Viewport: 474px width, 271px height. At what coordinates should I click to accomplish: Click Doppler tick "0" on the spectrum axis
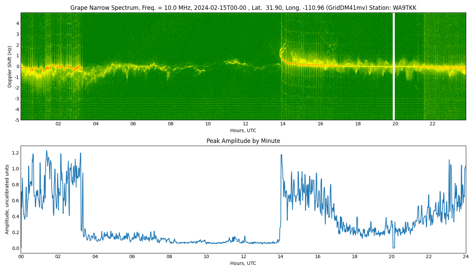point(18,66)
